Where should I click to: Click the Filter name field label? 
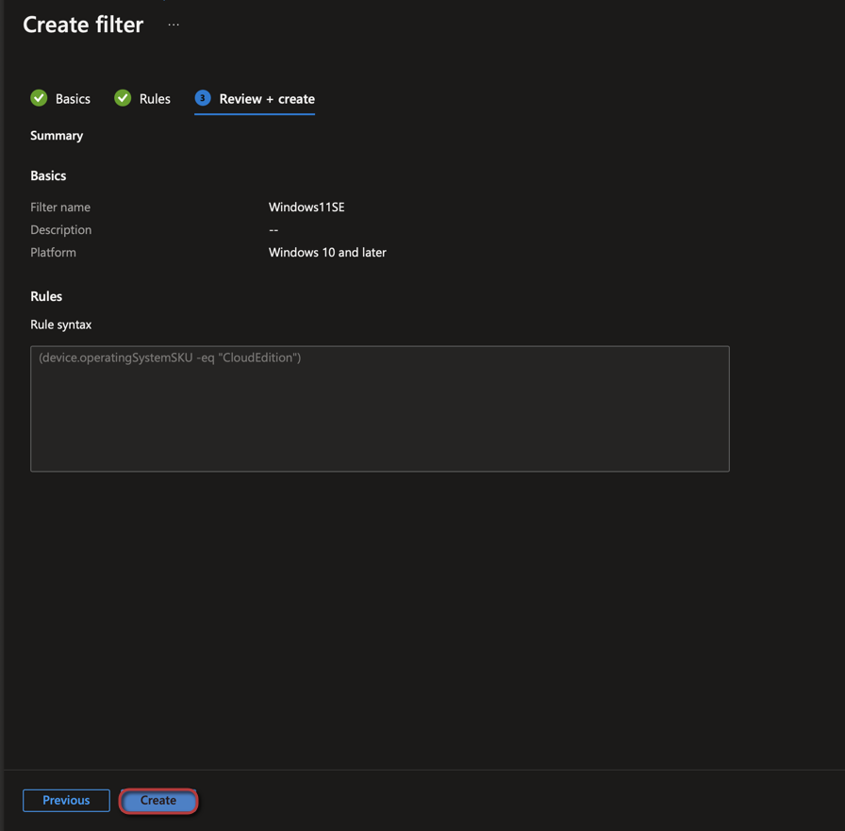60,208
